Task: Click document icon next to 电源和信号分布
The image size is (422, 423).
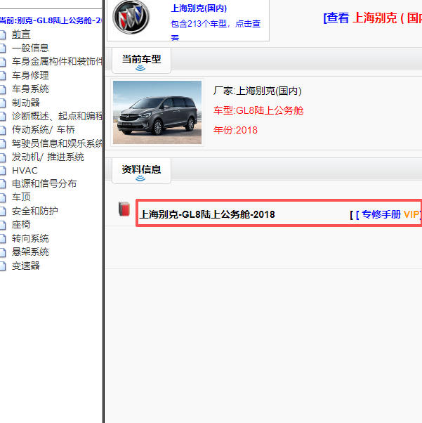Action: [x=3, y=184]
